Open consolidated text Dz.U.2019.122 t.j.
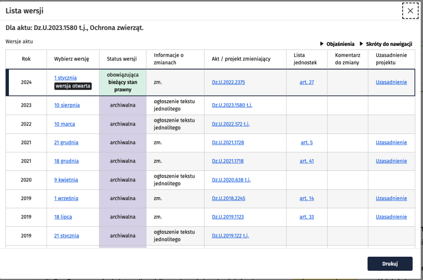Image resolution: width=423 pixels, height=280 pixels. coord(231,236)
